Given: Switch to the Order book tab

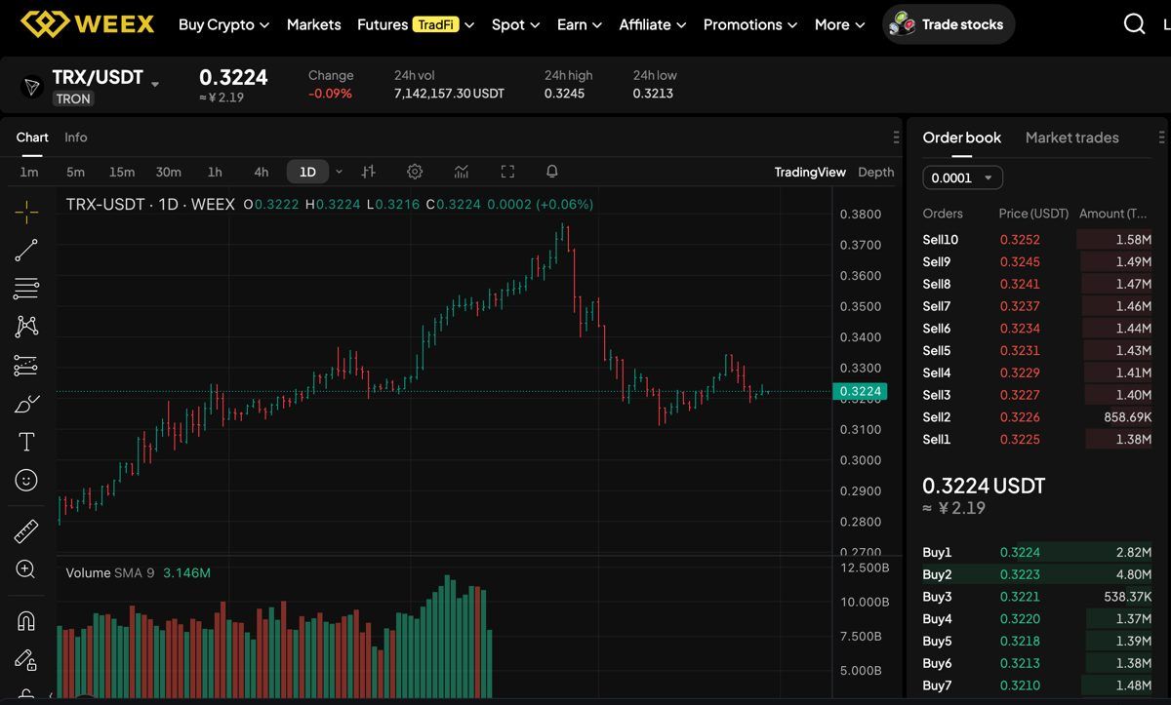Looking at the screenshot, I should click(962, 137).
